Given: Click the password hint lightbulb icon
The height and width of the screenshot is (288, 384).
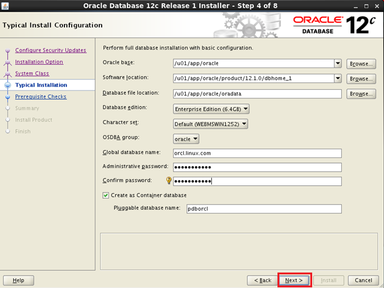Looking at the screenshot, I should (x=168, y=180).
